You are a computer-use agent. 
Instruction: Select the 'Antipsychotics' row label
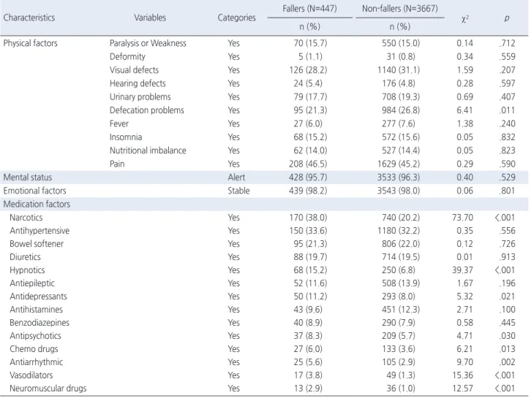click(x=36, y=336)
